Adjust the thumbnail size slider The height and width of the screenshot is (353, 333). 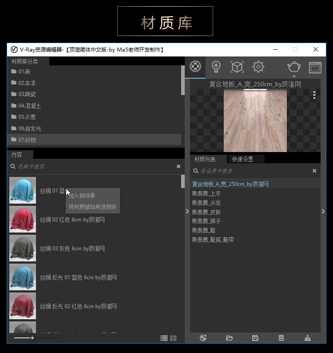(x=32, y=338)
